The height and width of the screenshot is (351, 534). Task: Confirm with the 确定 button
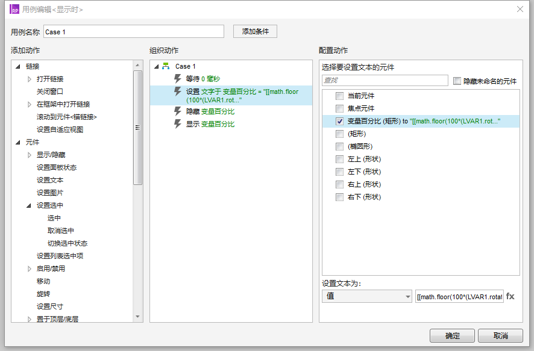[452, 336]
